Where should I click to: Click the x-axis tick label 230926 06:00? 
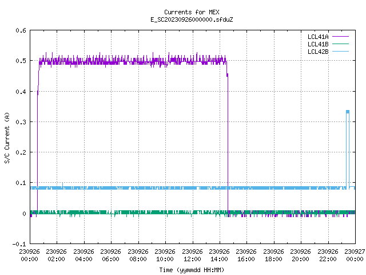110,255
